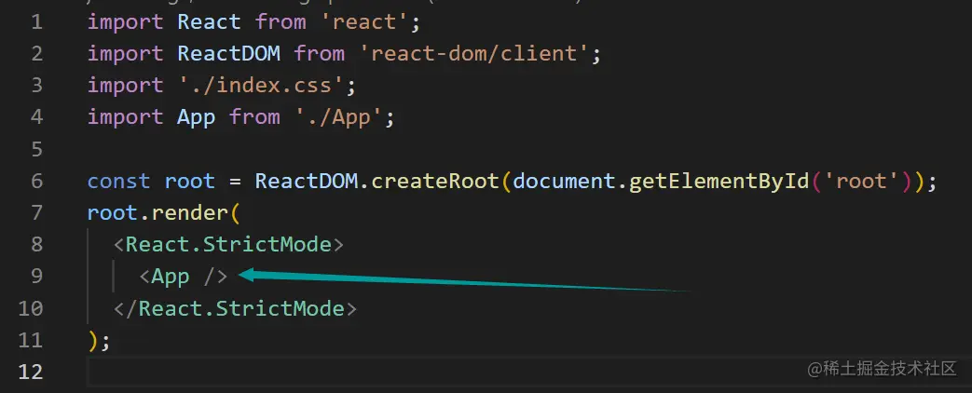Click React identifier on line 1
This screenshot has width=972, height=393.
pyautogui.click(x=209, y=22)
